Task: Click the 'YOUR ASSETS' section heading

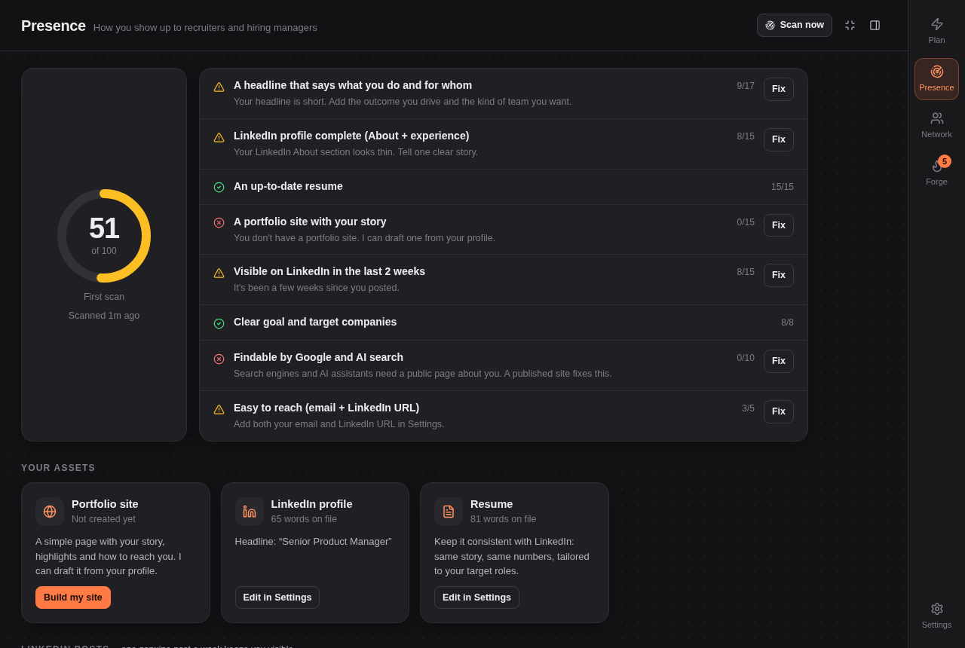Action: (x=58, y=468)
